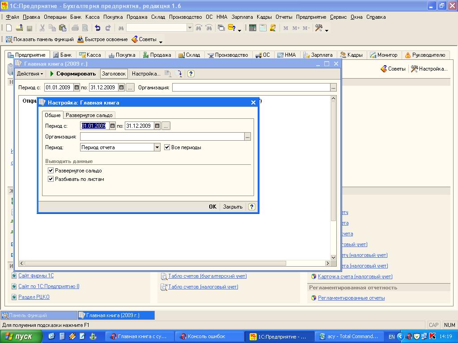Click the Сформировать button
458x343 pixels.
(x=73, y=74)
